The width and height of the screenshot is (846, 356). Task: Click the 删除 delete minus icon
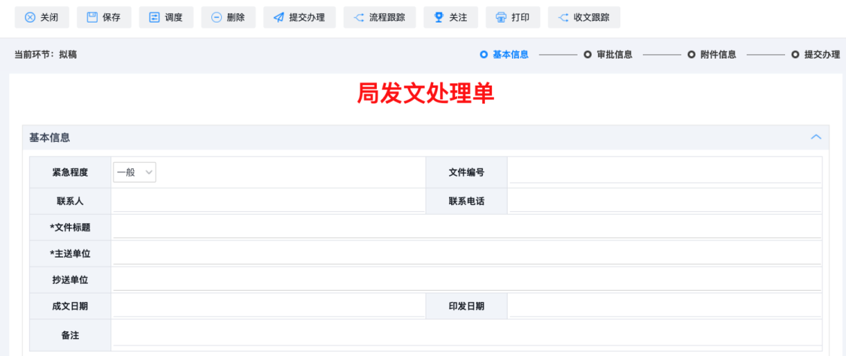coord(217,17)
